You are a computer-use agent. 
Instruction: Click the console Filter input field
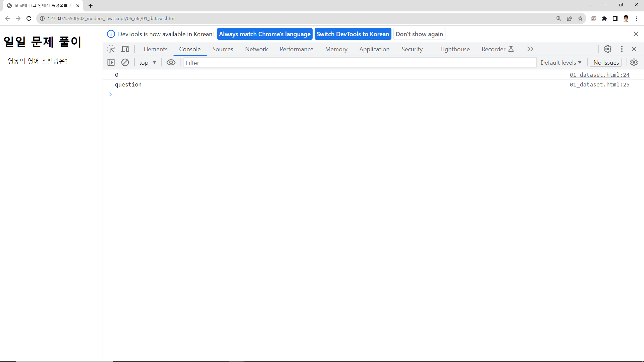click(359, 63)
